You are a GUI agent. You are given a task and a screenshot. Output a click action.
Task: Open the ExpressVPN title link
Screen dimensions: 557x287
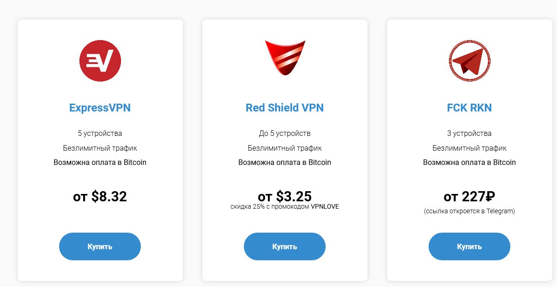tap(100, 108)
